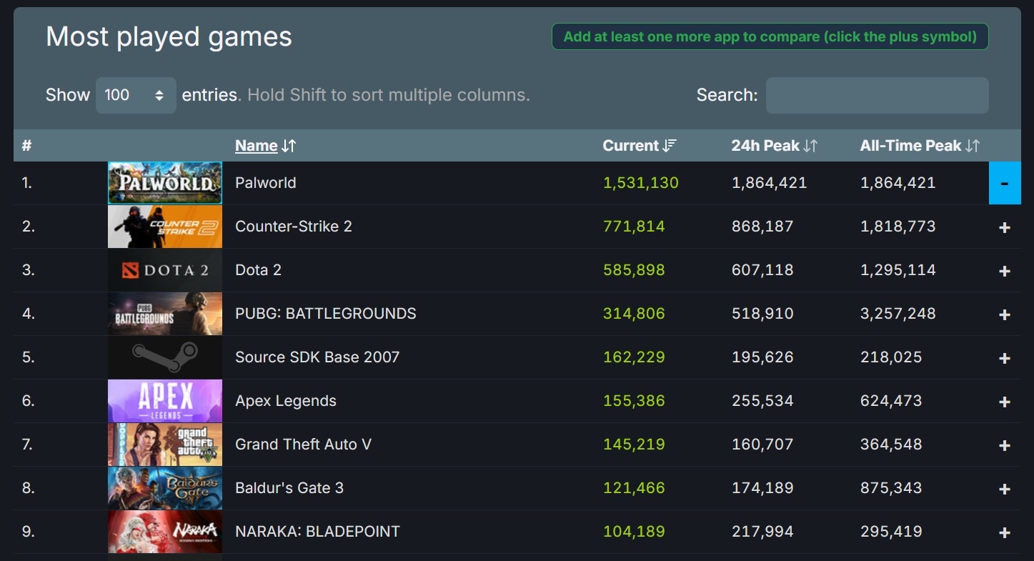Open Palworld's name link
Viewport: 1034px width, 561px height.
coord(265,183)
